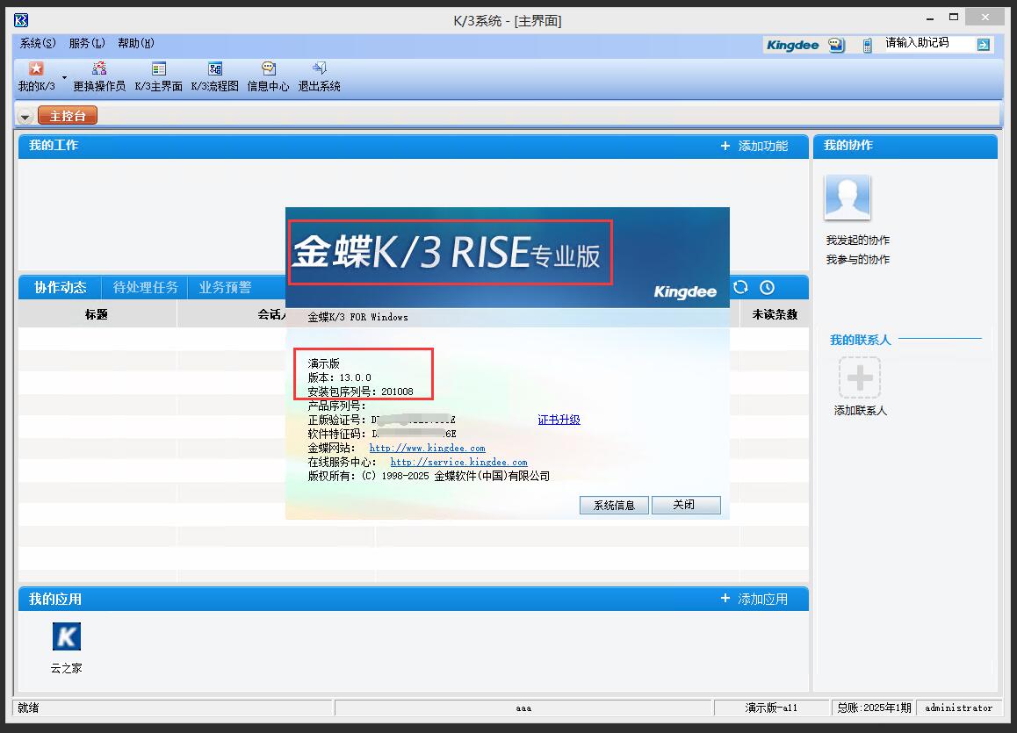Open the http://service.kingdee.com link
The width and height of the screenshot is (1017, 733).
coord(458,462)
